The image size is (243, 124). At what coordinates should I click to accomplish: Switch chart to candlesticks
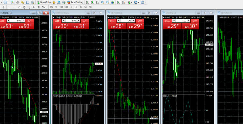[x=92, y=2]
